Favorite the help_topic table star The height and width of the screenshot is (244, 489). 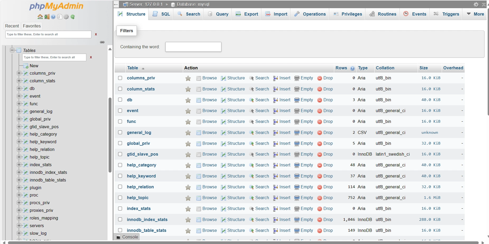click(x=188, y=198)
